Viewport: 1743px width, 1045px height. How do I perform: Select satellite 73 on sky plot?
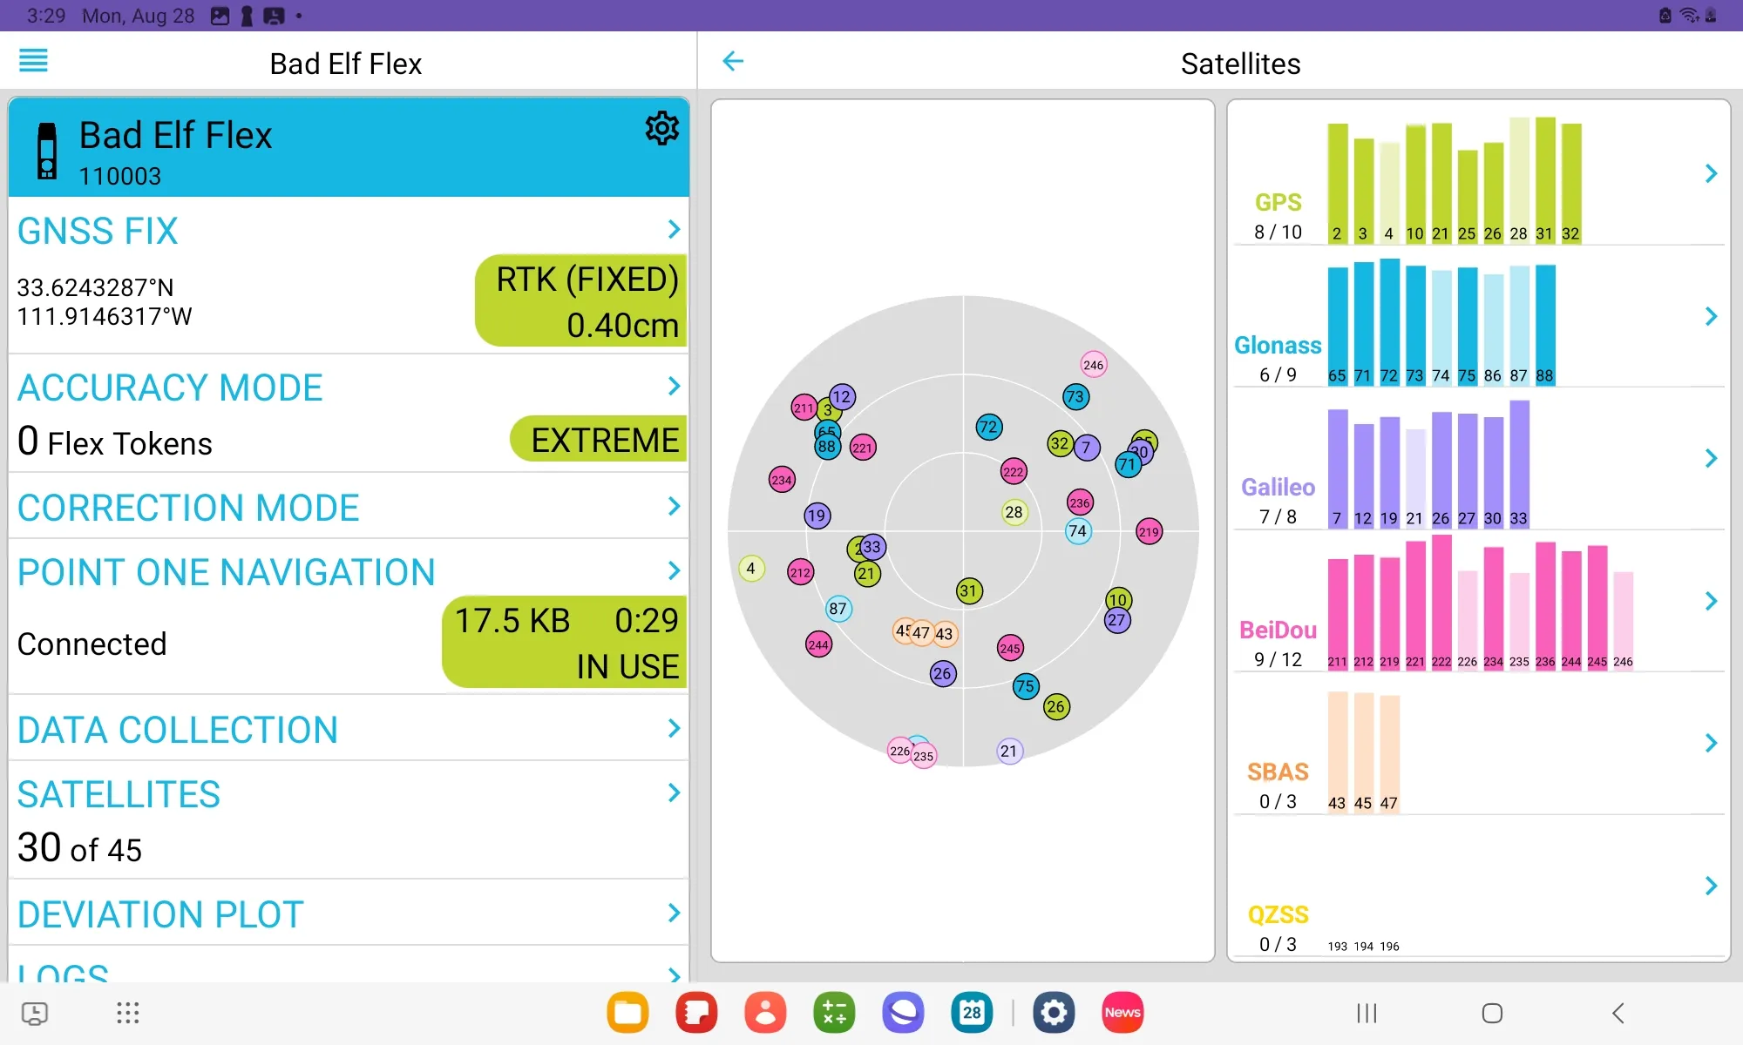click(1075, 397)
